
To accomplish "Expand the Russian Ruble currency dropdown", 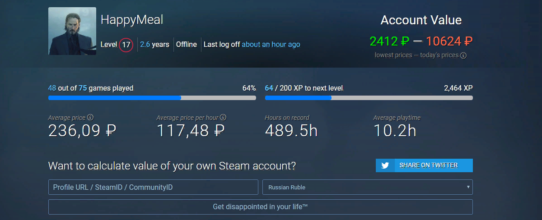I will click(x=368, y=187).
